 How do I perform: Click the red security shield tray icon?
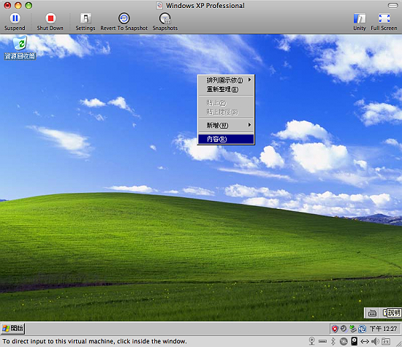click(335, 329)
